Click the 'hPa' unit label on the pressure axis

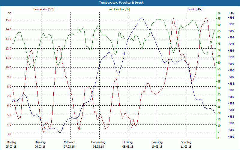click(232, 13)
